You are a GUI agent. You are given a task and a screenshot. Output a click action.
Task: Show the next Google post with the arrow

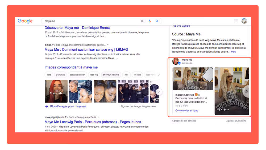pos(246,91)
